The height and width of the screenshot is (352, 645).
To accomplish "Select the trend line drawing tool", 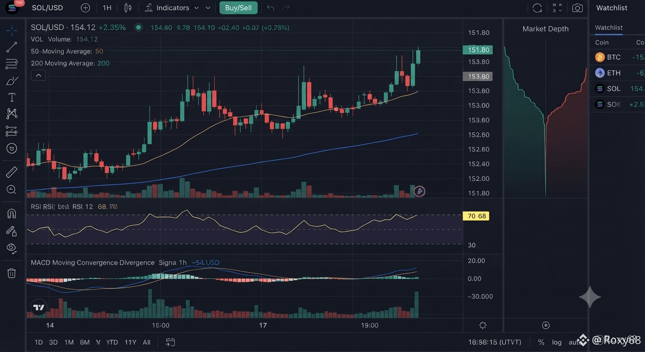I will (x=12, y=47).
